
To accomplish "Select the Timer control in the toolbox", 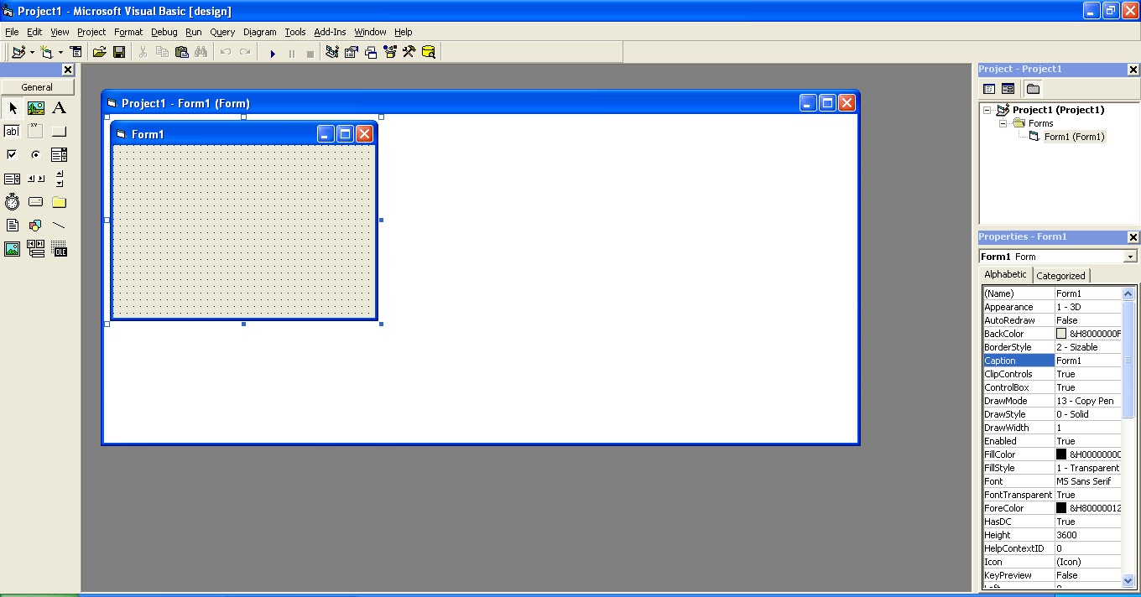I will 12,201.
